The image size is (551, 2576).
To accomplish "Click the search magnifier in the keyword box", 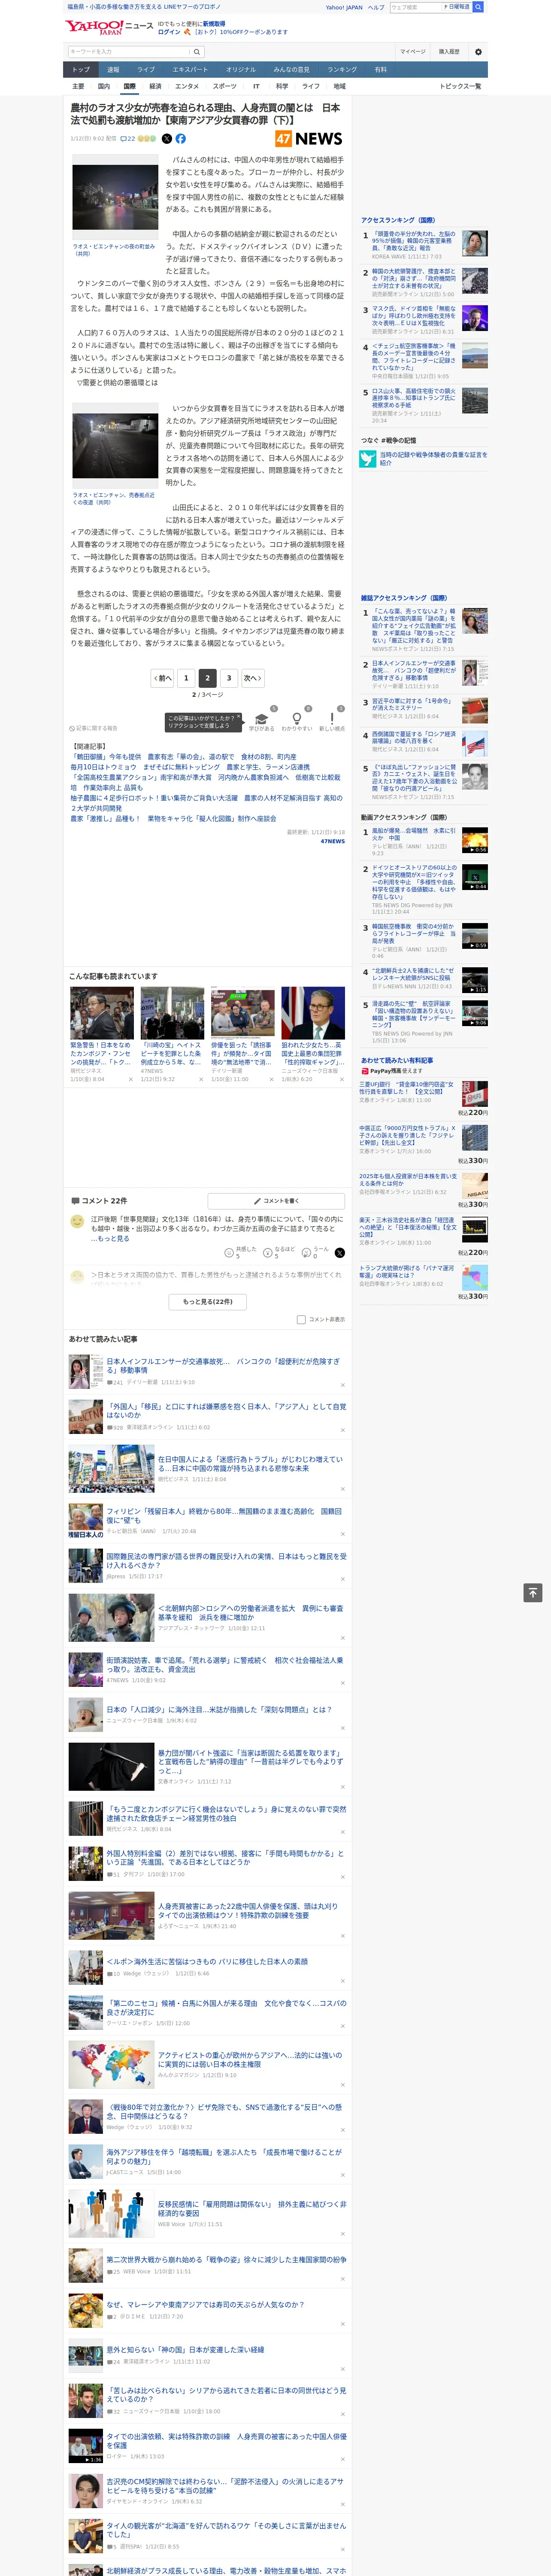I will tap(197, 52).
